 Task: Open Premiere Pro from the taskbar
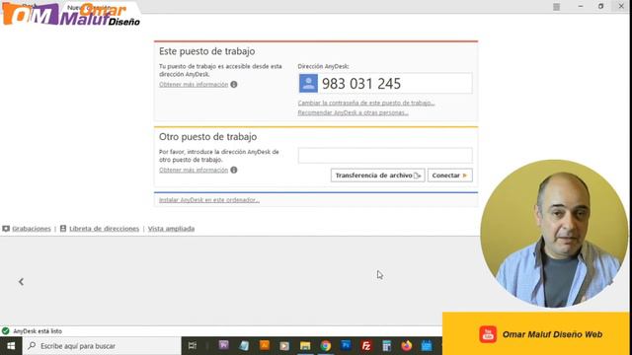pyautogui.click(x=224, y=345)
